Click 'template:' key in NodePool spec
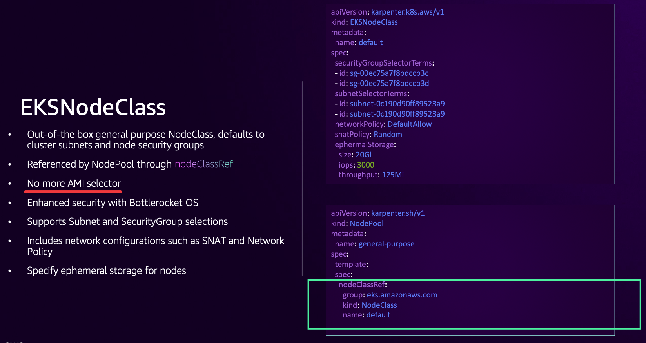The width and height of the screenshot is (646, 343). coord(352,265)
